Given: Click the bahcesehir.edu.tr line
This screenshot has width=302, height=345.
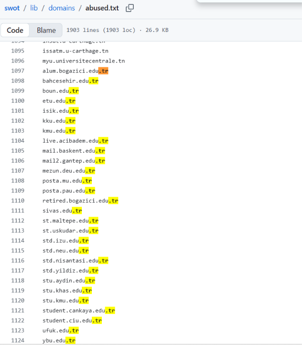Looking at the screenshot, I should click(70, 81).
